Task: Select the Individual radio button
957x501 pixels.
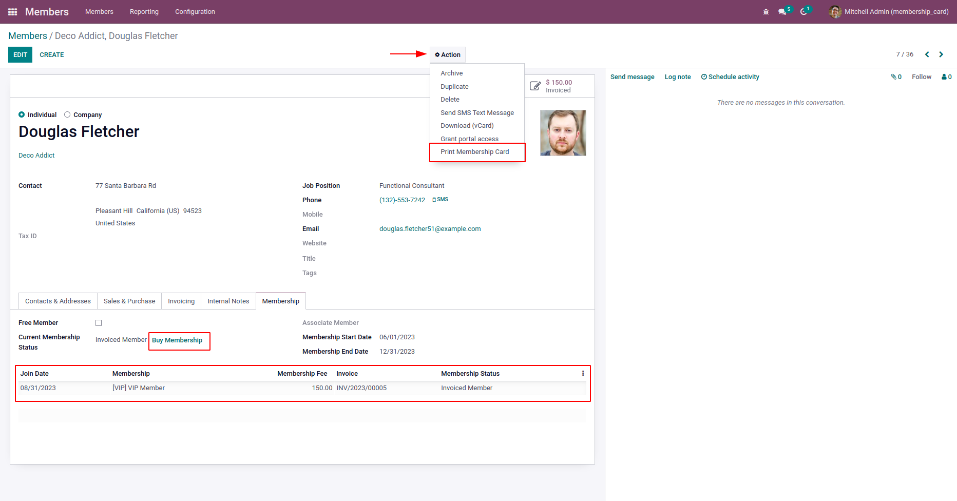Action: tap(22, 115)
